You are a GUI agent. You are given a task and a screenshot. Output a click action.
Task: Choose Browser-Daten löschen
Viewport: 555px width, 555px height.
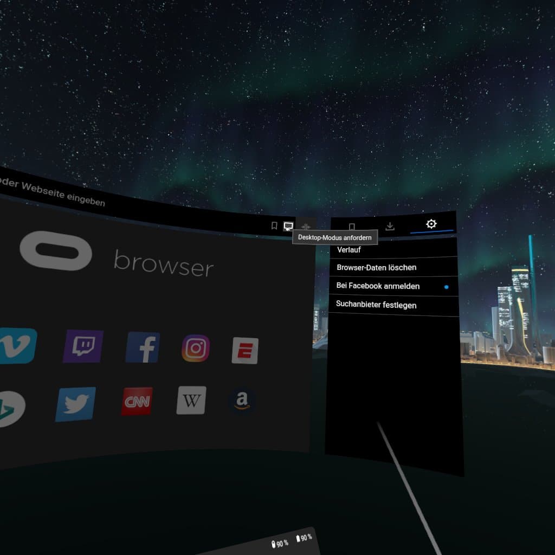376,268
